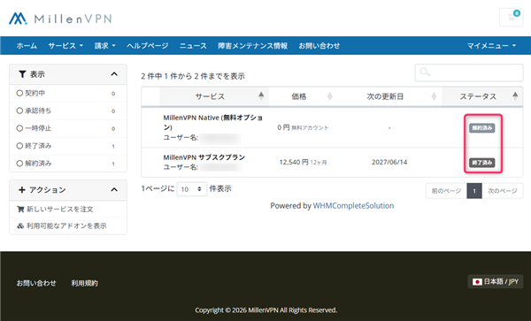Click footer 利用規約 link
The image size is (531, 321).
pyautogui.click(x=84, y=283)
